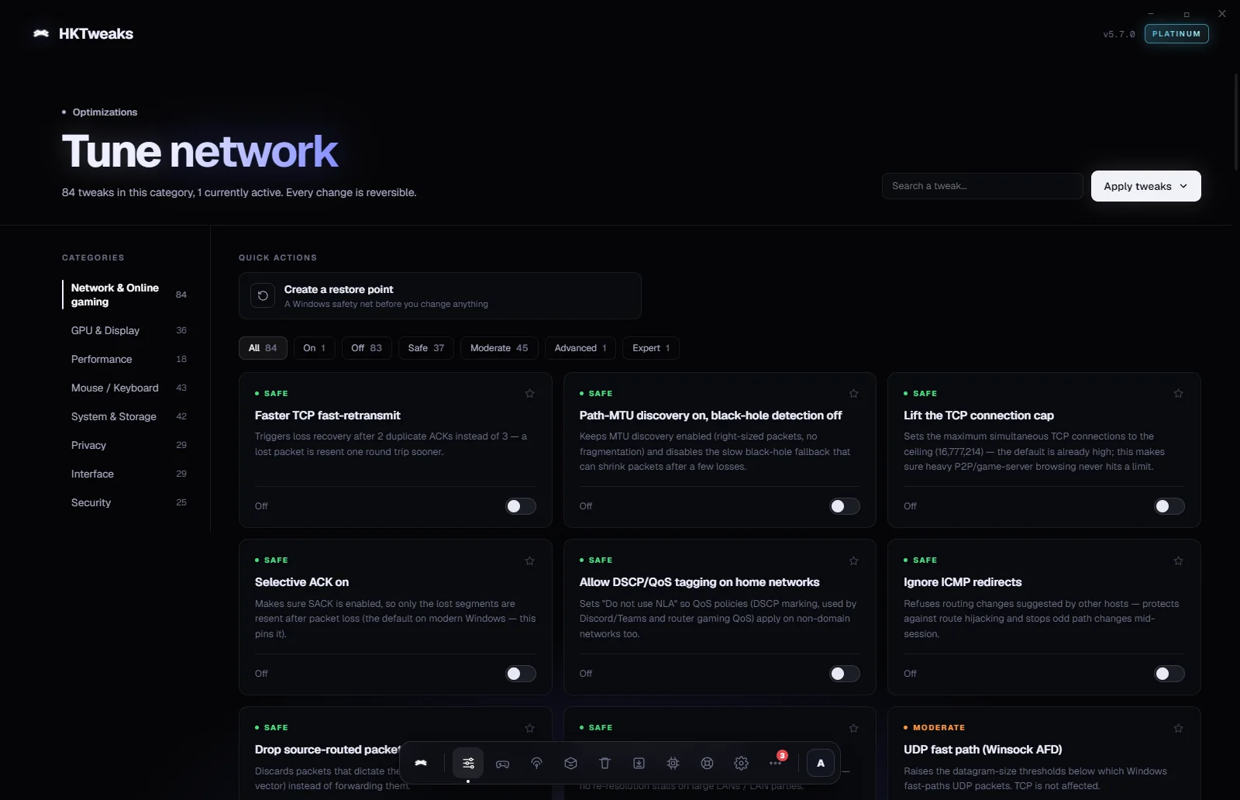Open the box package icon in dock
The height and width of the screenshot is (800, 1240).
point(570,763)
